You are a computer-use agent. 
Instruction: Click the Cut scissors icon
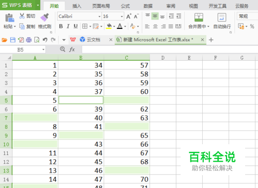pyautogui.click(x=22, y=16)
